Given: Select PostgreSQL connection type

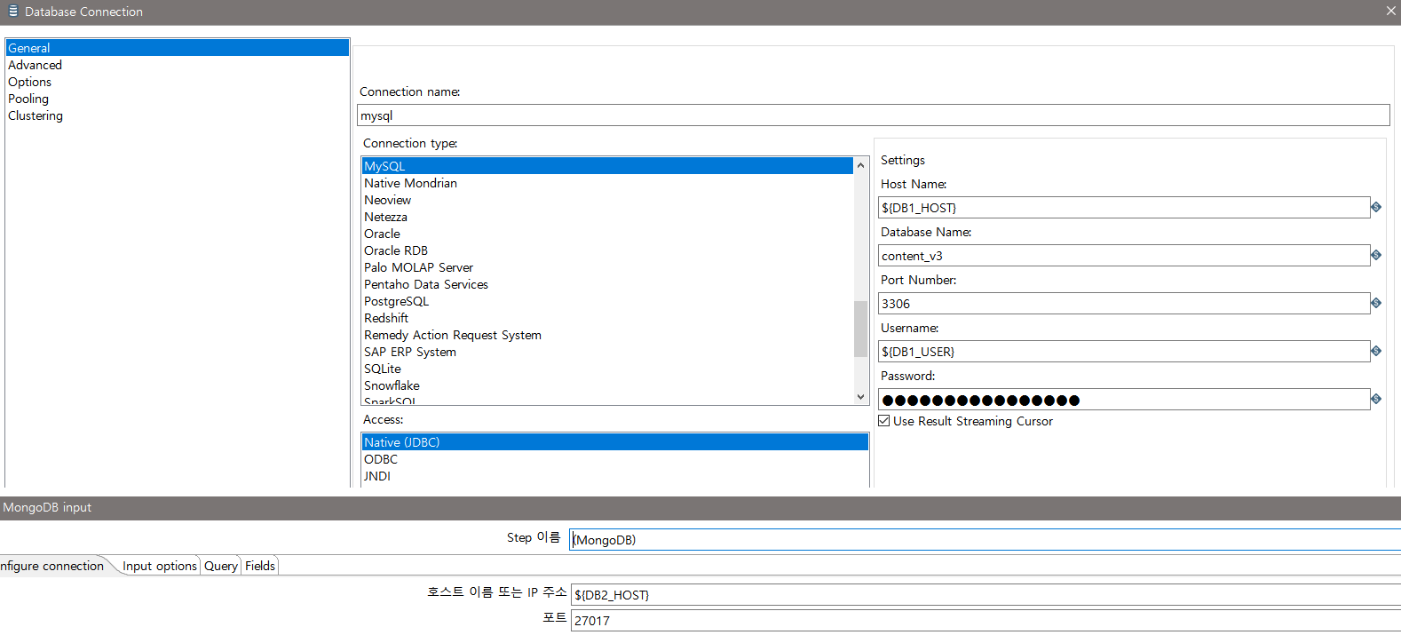Looking at the screenshot, I should click(607, 301).
